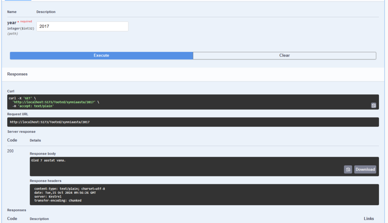The width and height of the screenshot is (388, 223).
Task: Click the Links column header
Action: 369,218
